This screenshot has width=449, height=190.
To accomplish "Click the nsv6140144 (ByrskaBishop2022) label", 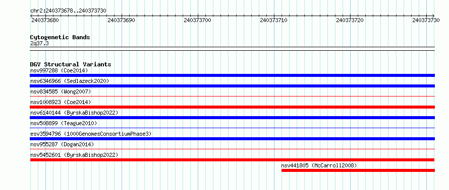I will (74, 113).
